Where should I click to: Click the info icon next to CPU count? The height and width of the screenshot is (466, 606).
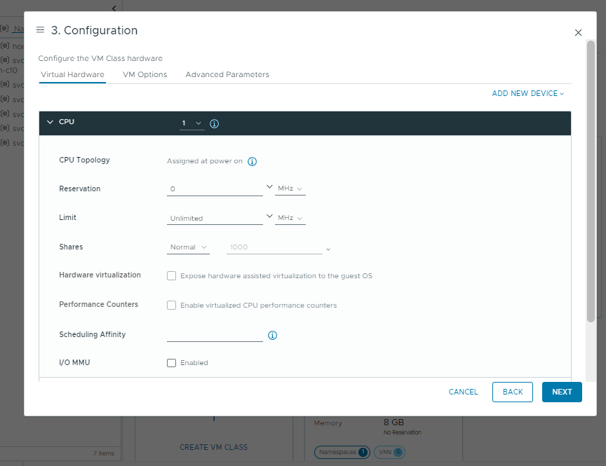(214, 123)
